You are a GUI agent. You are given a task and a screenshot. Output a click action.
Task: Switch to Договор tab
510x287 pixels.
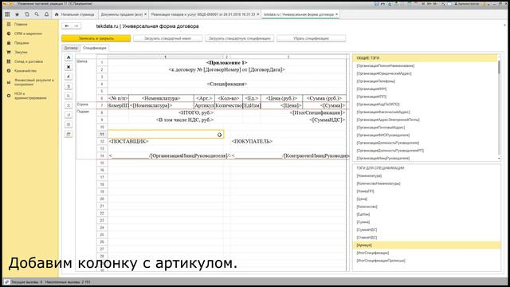(x=71, y=48)
